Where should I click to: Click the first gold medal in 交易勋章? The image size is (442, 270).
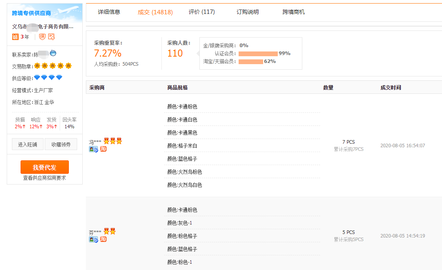(37, 65)
